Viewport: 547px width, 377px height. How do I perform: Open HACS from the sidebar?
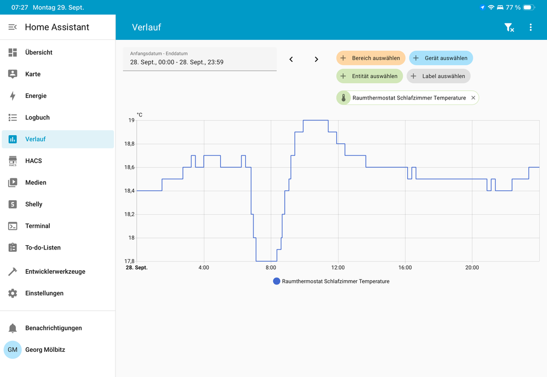click(x=13, y=161)
